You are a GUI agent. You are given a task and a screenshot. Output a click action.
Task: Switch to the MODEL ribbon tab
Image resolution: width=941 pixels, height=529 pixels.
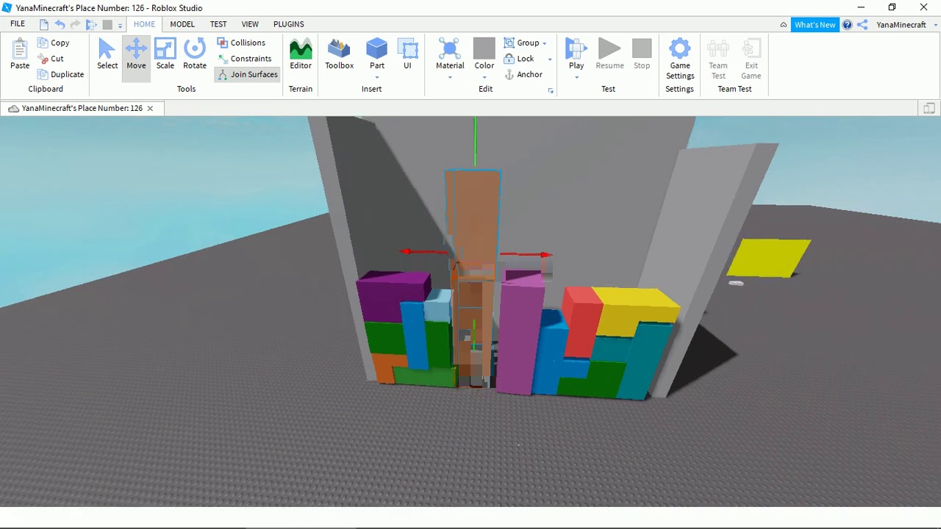(x=182, y=24)
